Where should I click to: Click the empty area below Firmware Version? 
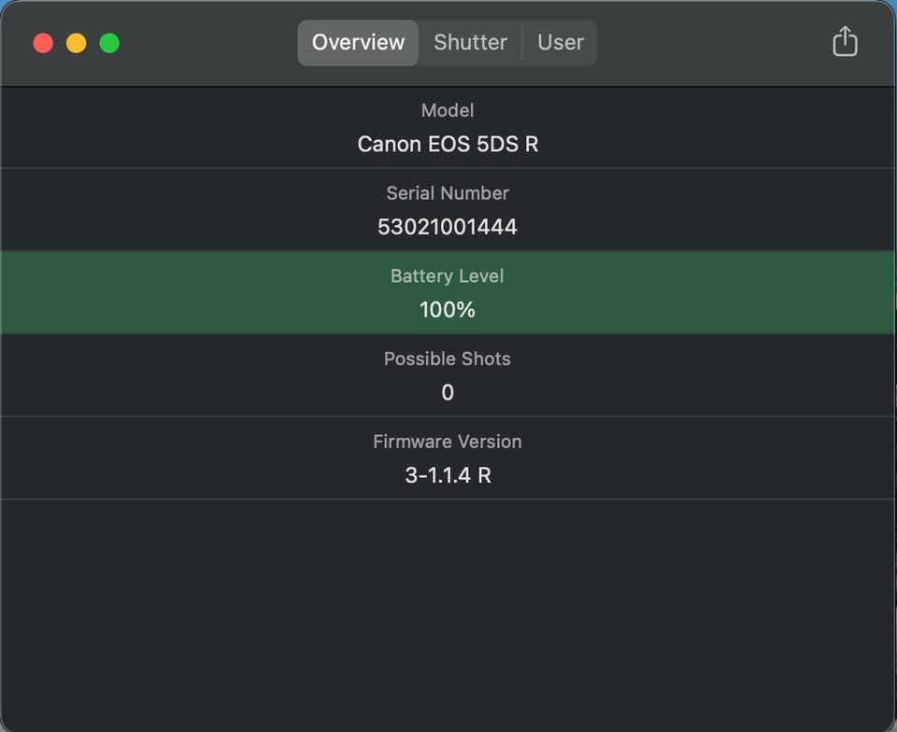[448, 607]
